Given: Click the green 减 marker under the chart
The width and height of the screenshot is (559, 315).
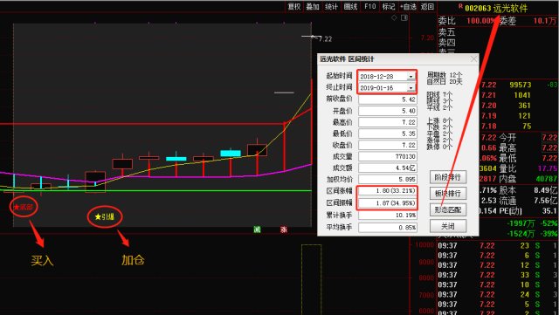Looking at the screenshot, I should click(257, 229).
